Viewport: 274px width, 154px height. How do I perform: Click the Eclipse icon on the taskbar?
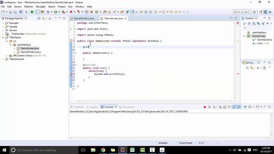[x=123, y=150]
